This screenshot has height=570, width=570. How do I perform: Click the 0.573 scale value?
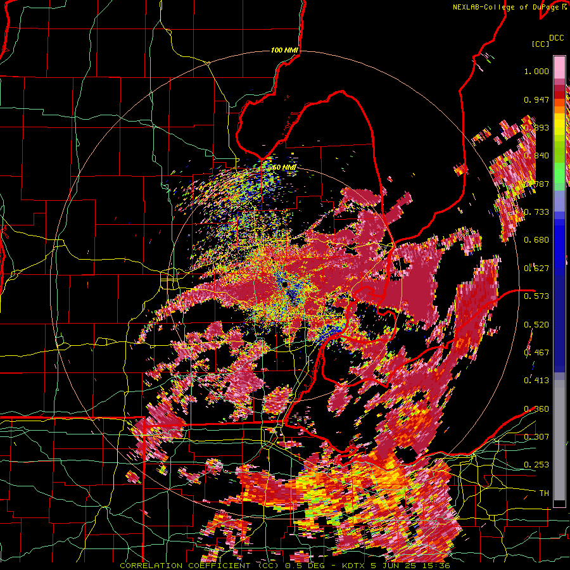coord(536,296)
